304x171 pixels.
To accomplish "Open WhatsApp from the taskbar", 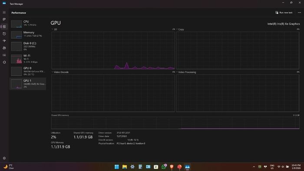I will pyautogui.click(x=164, y=167).
